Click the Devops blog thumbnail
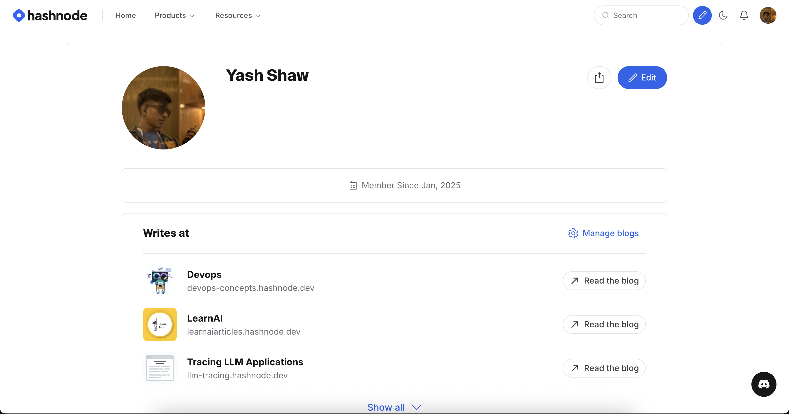Image resolution: width=789 pixels, height=414 pixels. (160, 281)
